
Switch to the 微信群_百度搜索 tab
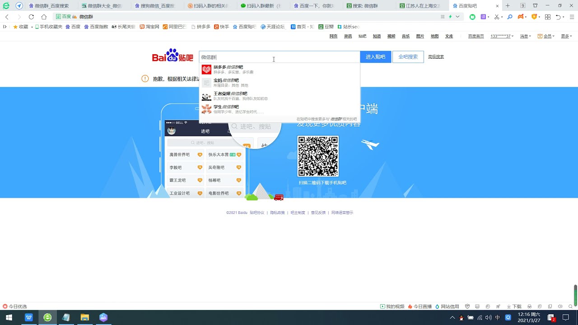(52, 6)
